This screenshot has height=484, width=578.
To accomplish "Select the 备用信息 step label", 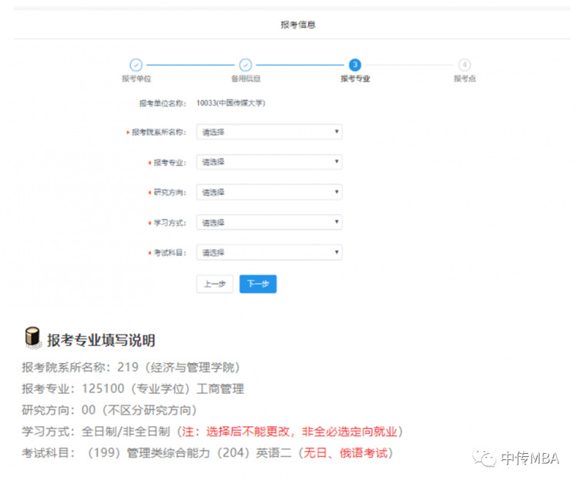I will coord(246,79).
